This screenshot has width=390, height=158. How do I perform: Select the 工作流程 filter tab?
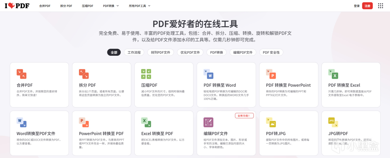134,52
